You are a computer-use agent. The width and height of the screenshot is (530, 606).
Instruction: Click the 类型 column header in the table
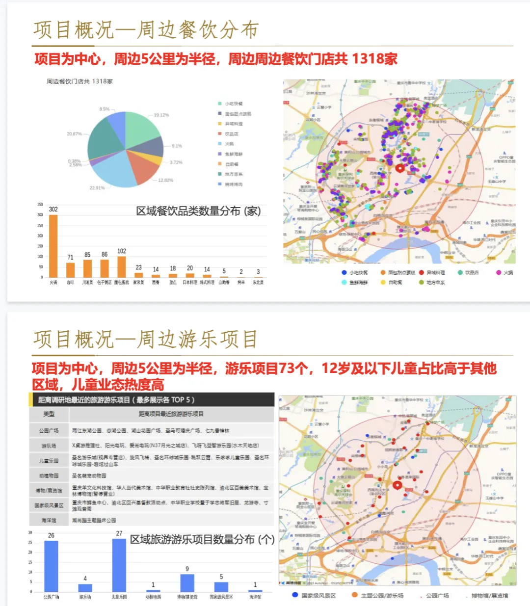49,414
